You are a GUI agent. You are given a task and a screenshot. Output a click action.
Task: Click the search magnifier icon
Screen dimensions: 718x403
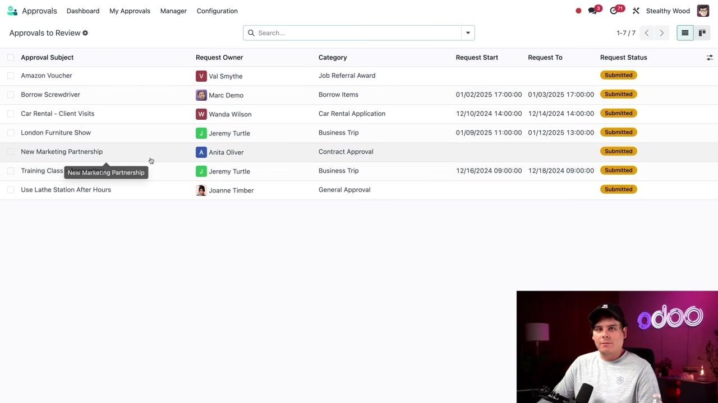point(251,33)
